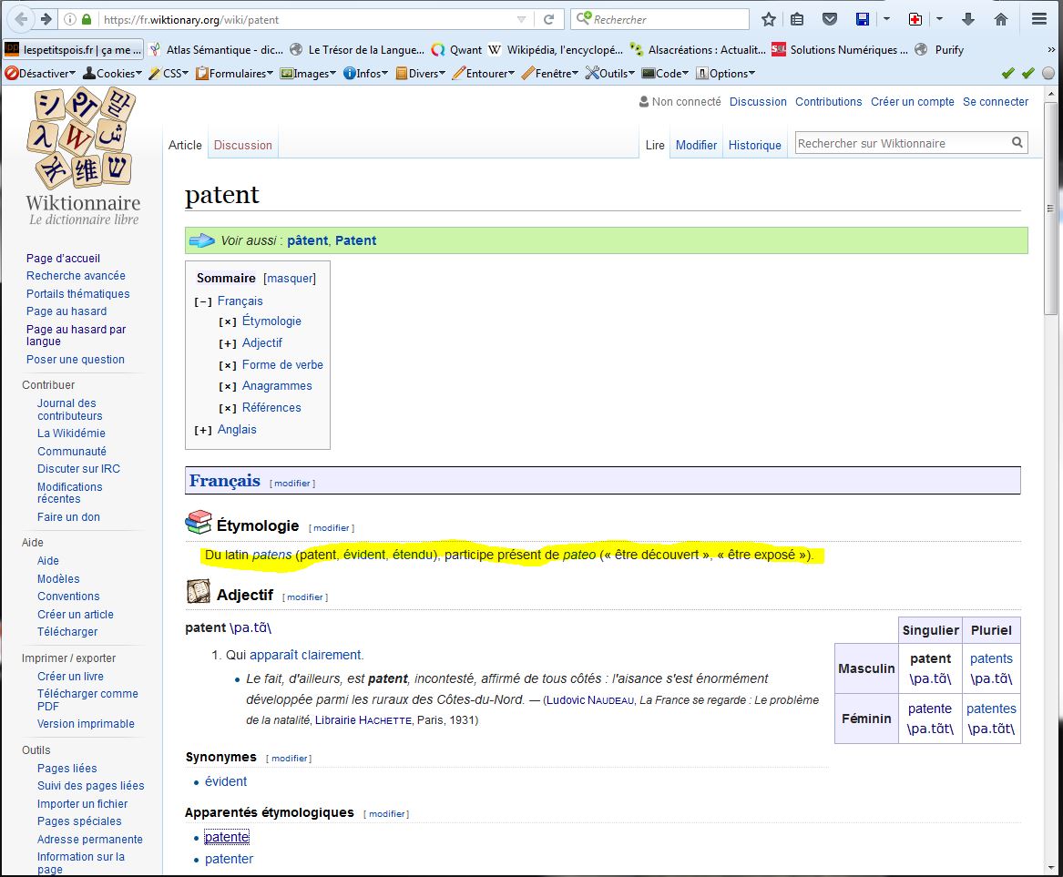1063x877 pixels.
Task: Click the Pocket icon in toolbar
Action: (x=829, y=19)
